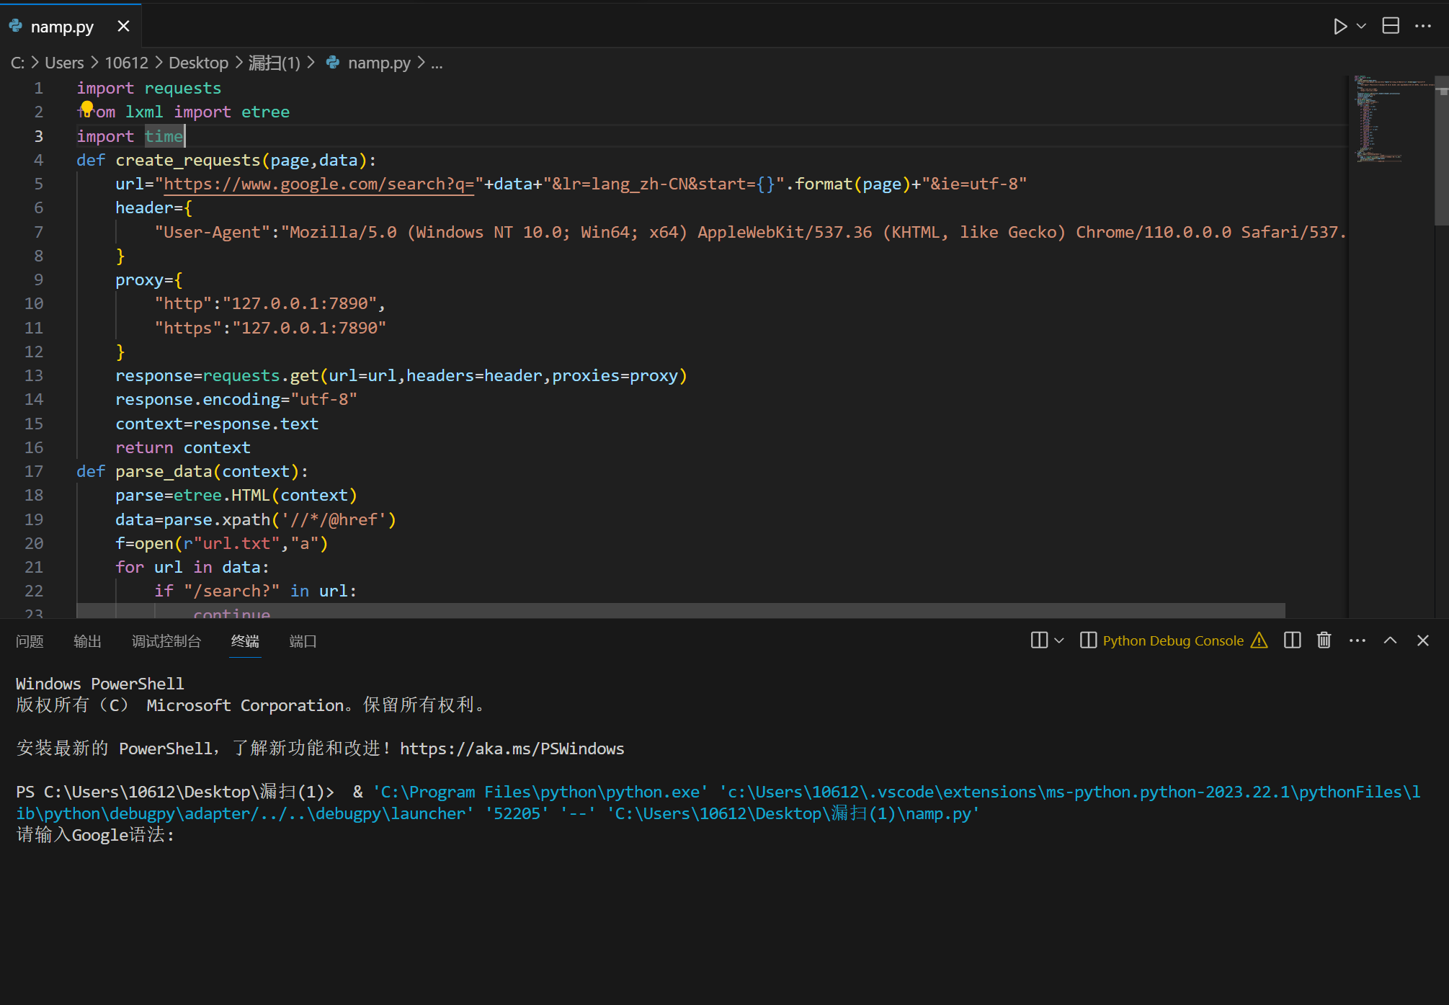The width and height of the screenshot is (1449, 1005).
Task: Split the terminal pane
Action: click(1292, 640)
